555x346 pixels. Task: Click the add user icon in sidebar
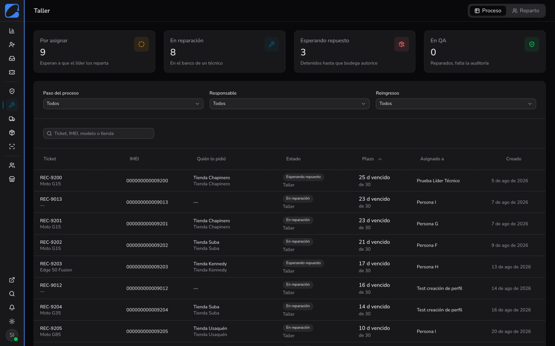pyautogui.click(x=12, y=45)
